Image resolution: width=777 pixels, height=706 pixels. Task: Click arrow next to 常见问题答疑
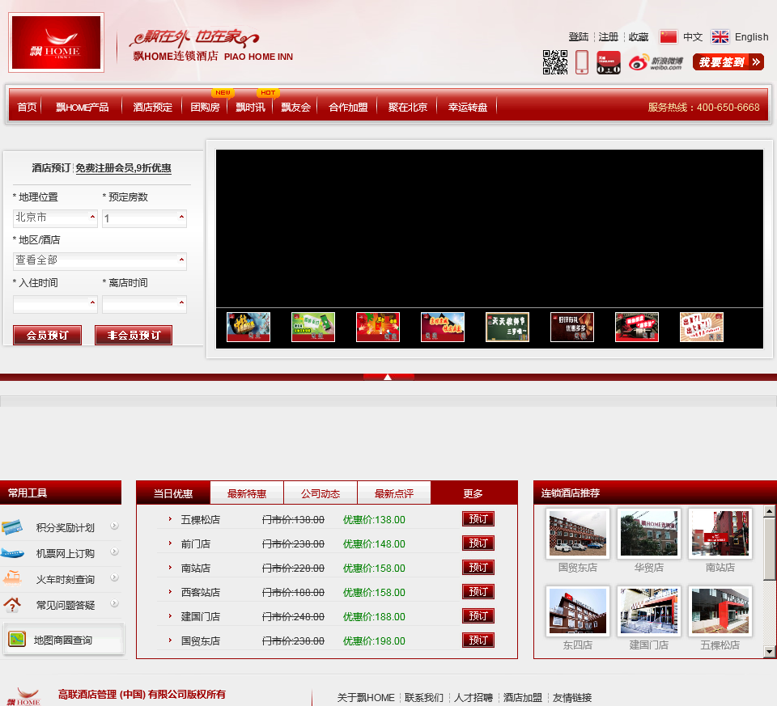pyautogui.click(x=114, y=603)
